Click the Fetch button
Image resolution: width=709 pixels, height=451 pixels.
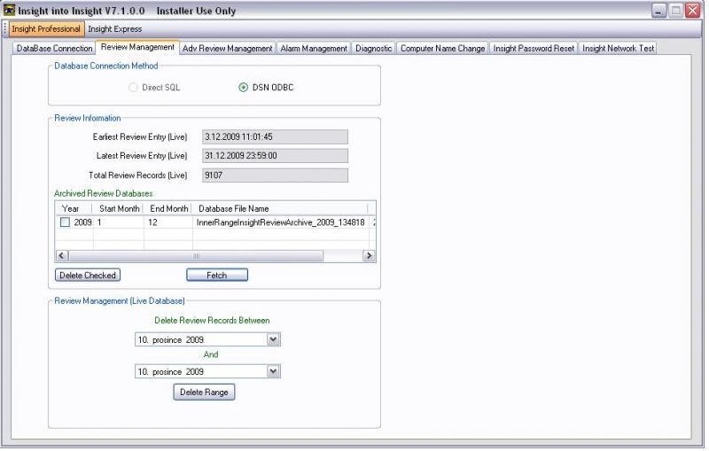(216, 276)
